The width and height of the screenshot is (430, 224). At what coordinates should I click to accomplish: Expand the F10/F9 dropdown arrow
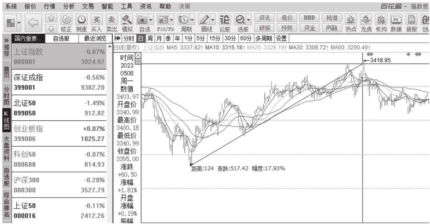coord(172,20)
